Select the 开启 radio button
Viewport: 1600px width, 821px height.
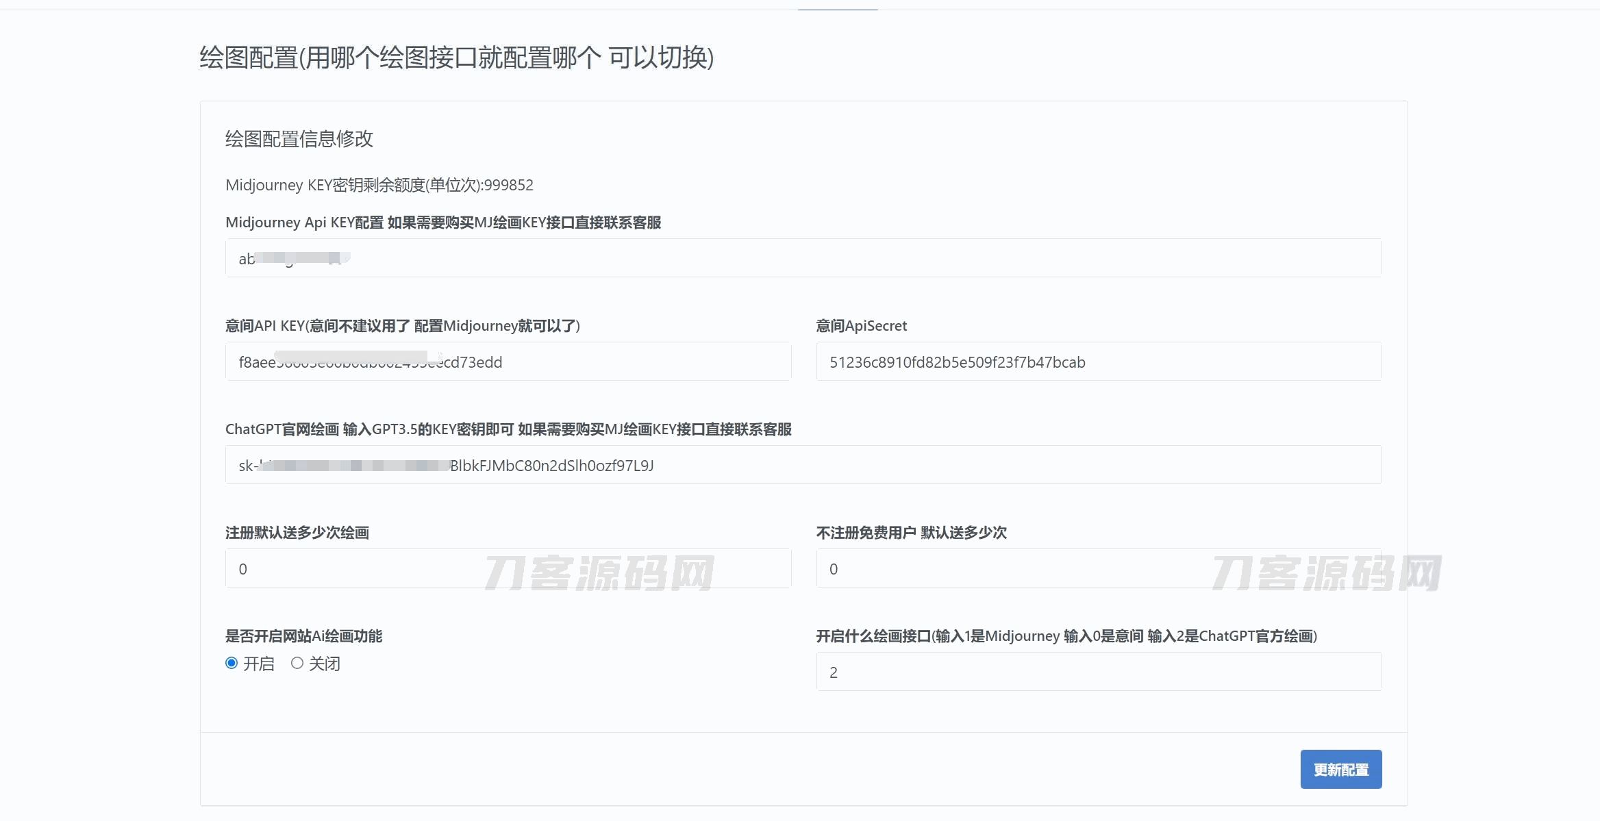[232, 663]
